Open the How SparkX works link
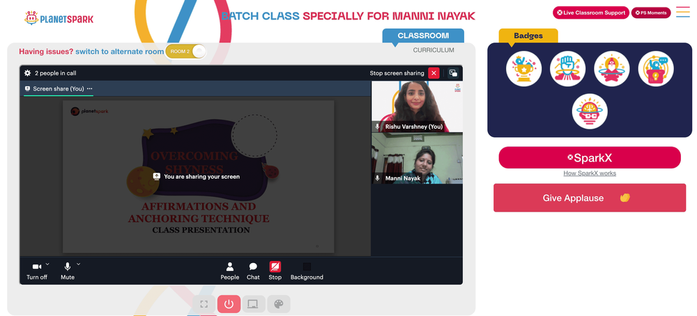Screen dimensions: 697x316 590,173
